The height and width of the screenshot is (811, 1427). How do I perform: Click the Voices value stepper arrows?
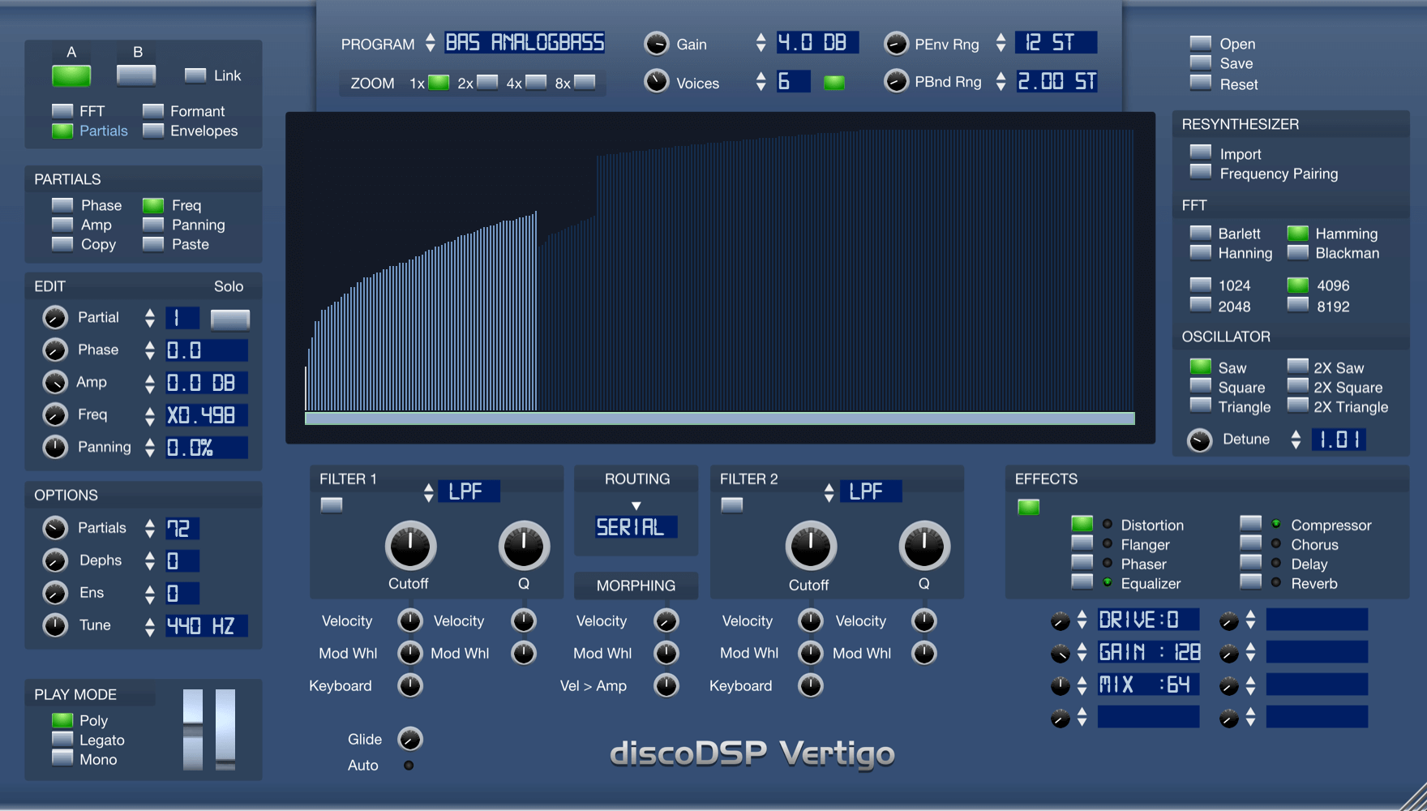pyautogui.click(x=761, y=81)
